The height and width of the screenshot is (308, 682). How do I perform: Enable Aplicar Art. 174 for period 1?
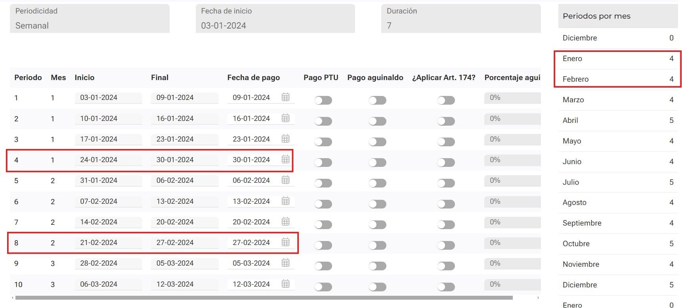click(446, 100)
